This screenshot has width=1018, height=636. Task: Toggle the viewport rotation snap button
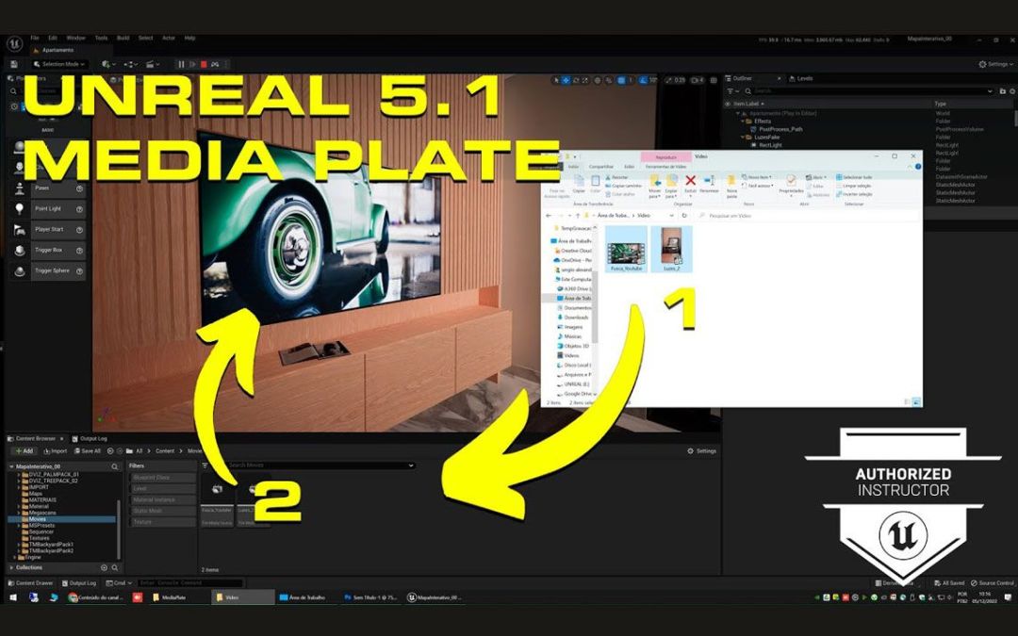pos(644,80)
